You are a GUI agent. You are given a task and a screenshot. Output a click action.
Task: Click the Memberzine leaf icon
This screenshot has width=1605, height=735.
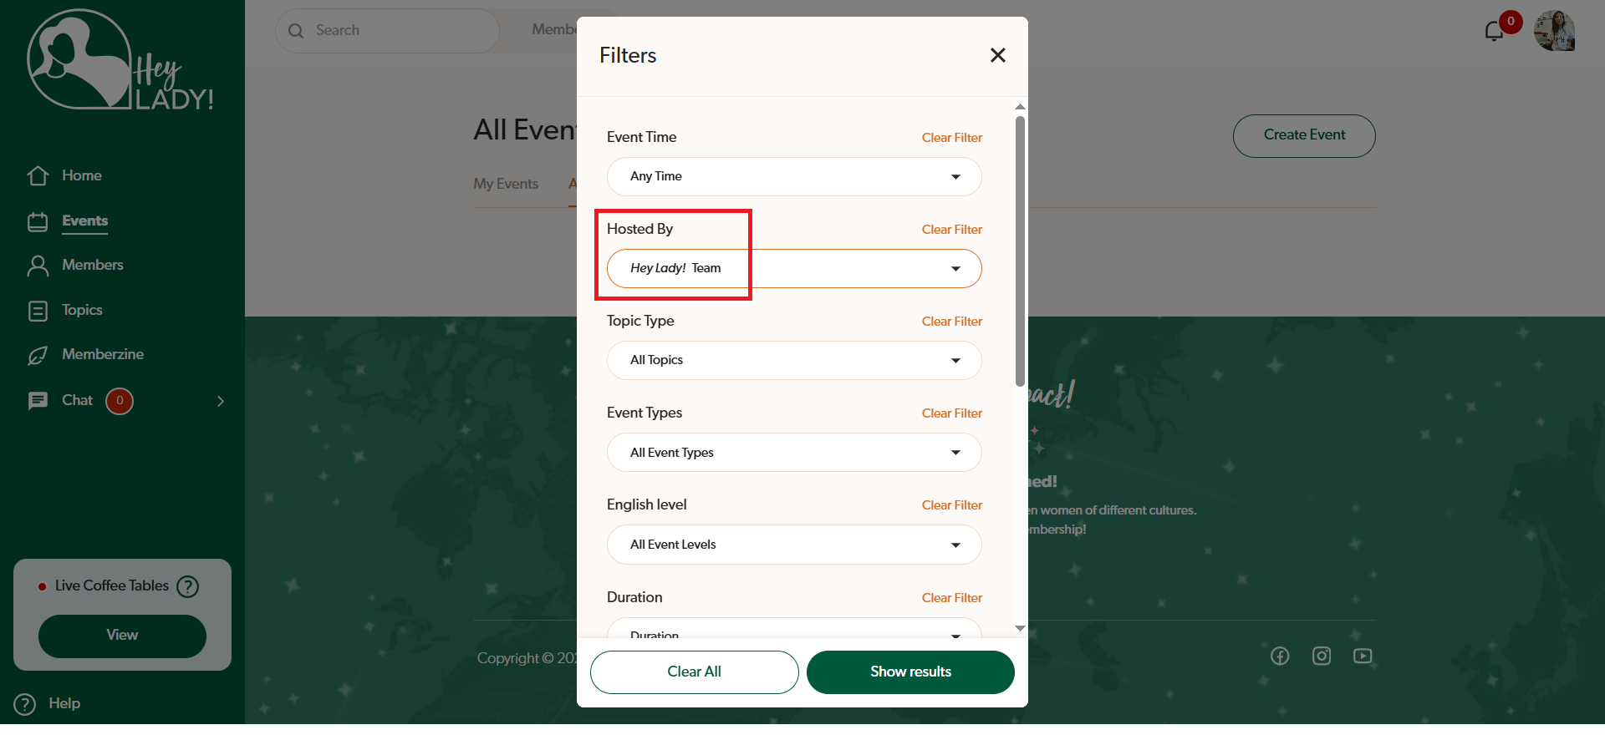(38, 355)
